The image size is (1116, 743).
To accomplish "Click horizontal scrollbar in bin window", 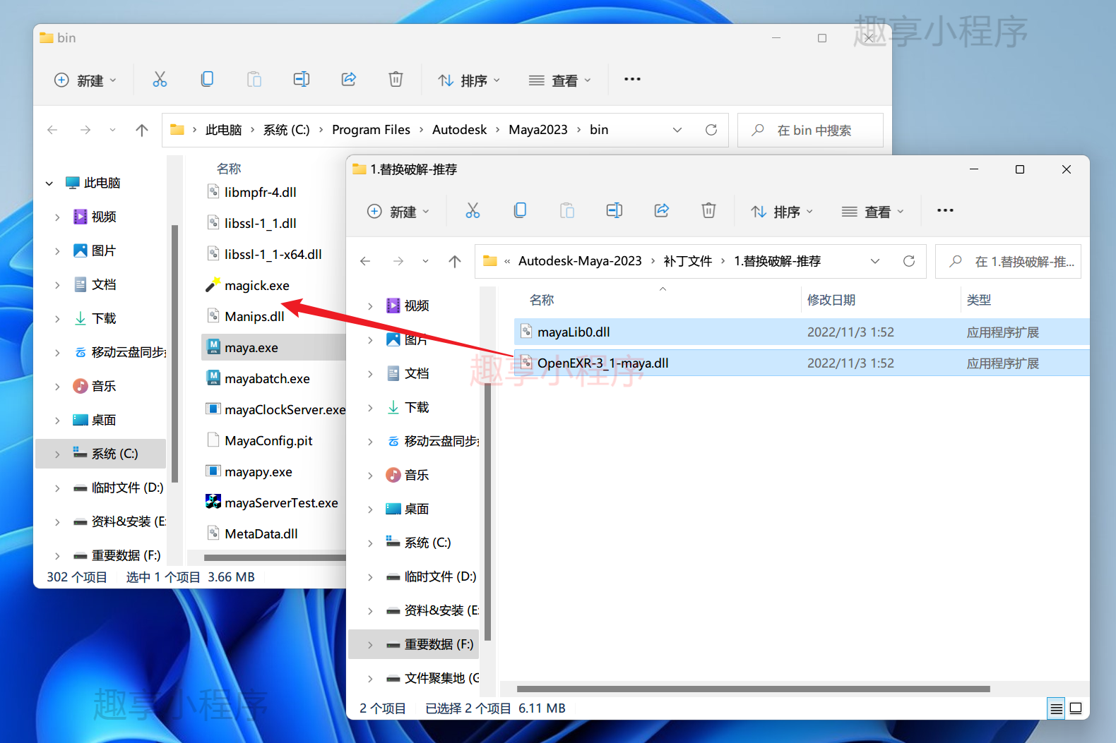I will [x=275, y=557].
